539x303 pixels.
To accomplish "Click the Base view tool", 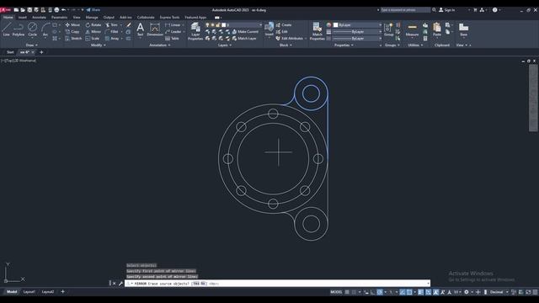I will [x=463, y=29].
